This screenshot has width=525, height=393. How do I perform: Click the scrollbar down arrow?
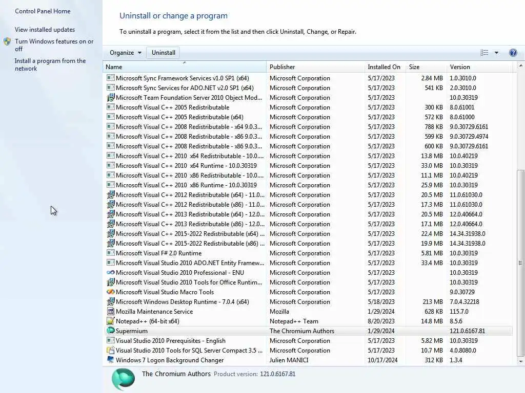(520, 361)
